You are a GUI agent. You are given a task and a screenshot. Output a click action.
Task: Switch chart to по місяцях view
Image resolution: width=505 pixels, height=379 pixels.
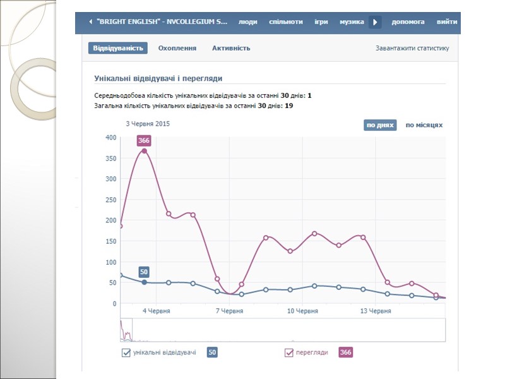click(x=424, y=125)
